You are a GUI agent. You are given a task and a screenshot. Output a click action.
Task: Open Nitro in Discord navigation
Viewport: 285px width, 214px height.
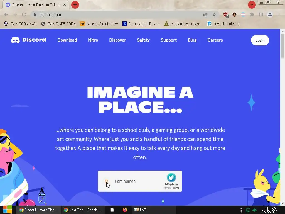point(93,40)
